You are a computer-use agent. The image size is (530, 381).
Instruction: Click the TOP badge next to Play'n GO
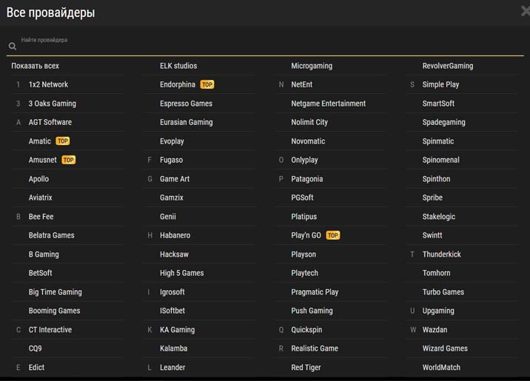[x=333, y=235]
